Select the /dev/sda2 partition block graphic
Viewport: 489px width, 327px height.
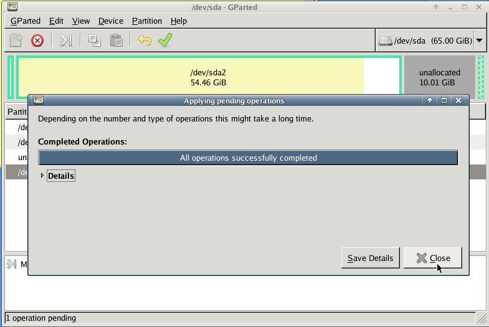(208, 77)
